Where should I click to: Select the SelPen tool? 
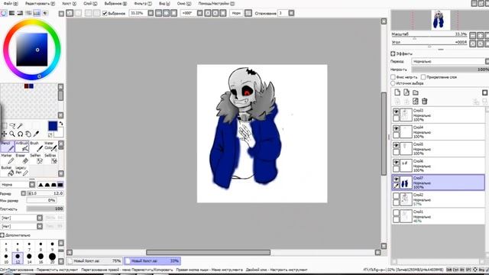pyautogui.click(x=36, y=159)
